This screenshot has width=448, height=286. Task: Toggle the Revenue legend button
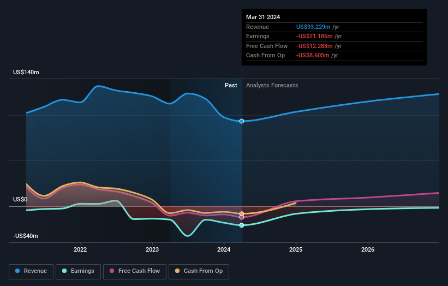[x=31, y=271]
